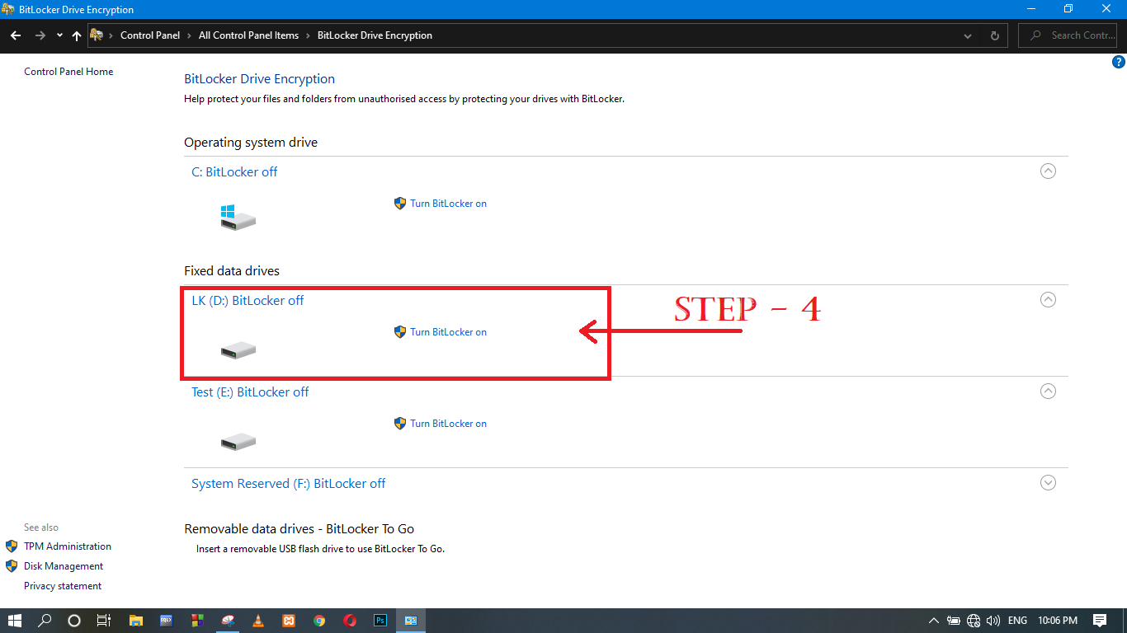The width and height of the screenshot is (1127, 633).
Task: Launch Opera browser from taskbar
Action: point(350,621)
